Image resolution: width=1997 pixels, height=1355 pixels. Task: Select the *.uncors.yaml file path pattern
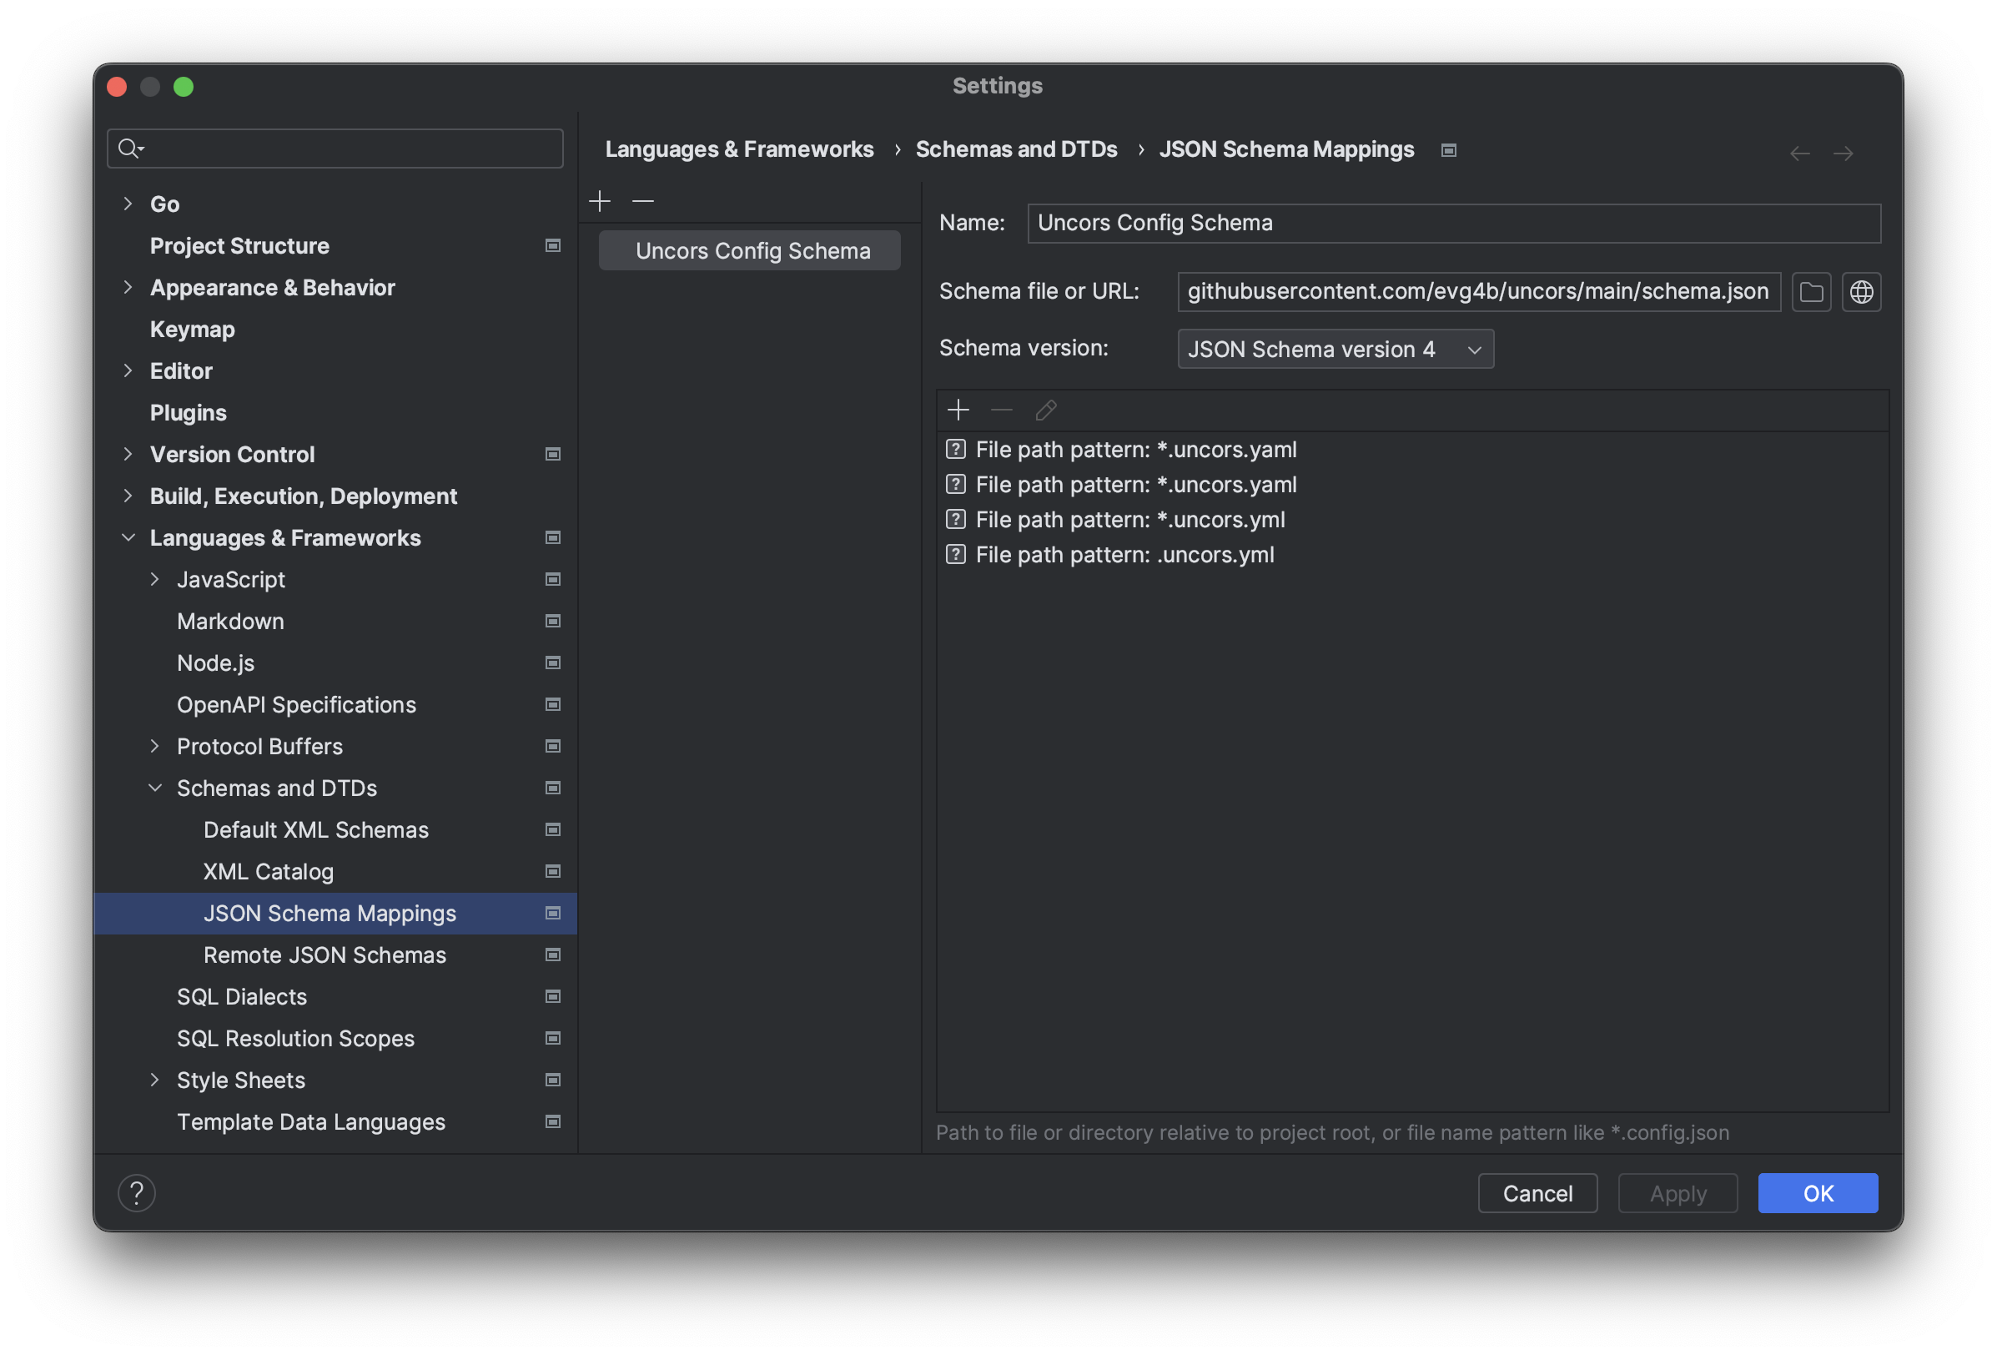[1134, 447]
